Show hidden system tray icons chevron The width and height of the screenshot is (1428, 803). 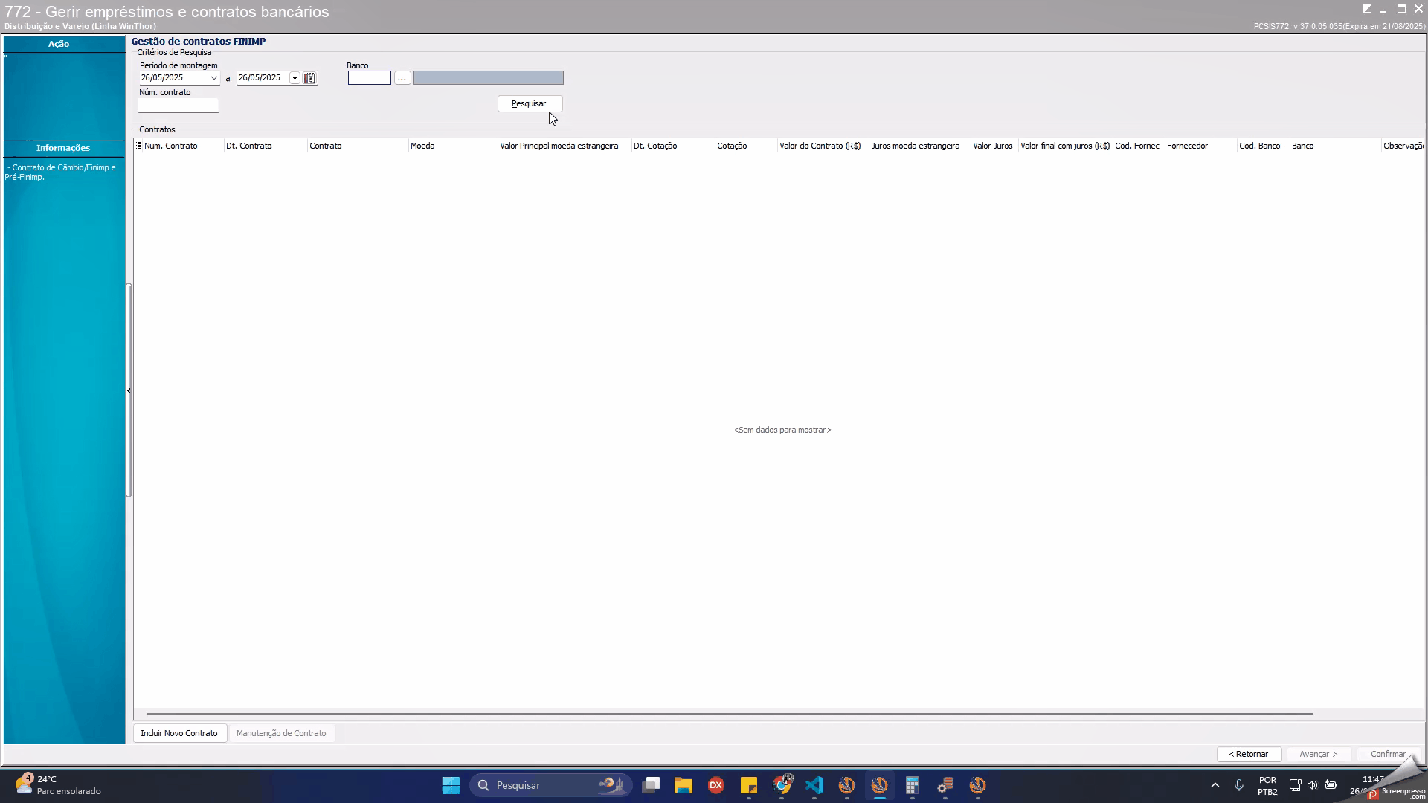(1215, 785)
